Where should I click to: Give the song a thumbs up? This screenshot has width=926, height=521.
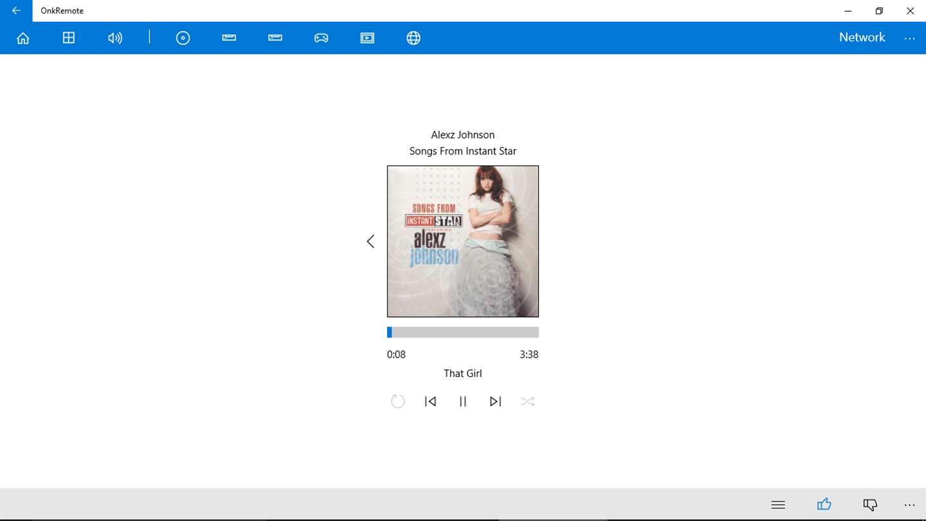(824, 504)
